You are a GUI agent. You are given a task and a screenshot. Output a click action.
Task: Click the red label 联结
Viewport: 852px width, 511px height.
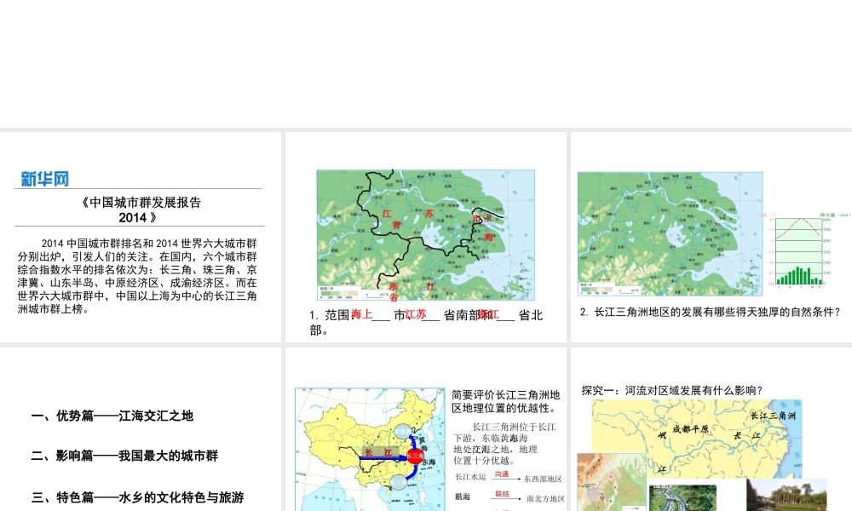[502, 494]
